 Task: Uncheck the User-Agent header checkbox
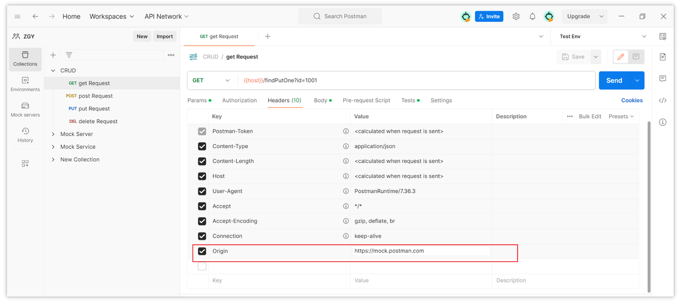tap(202, 191)
